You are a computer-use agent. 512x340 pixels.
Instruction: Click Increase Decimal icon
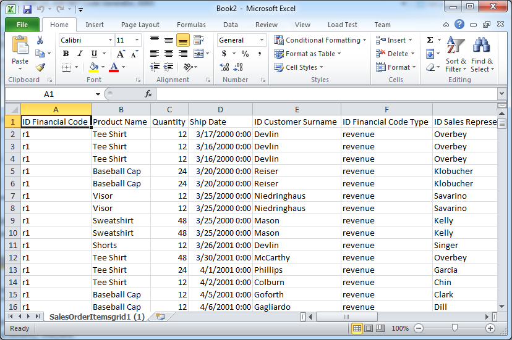(224, 67)
